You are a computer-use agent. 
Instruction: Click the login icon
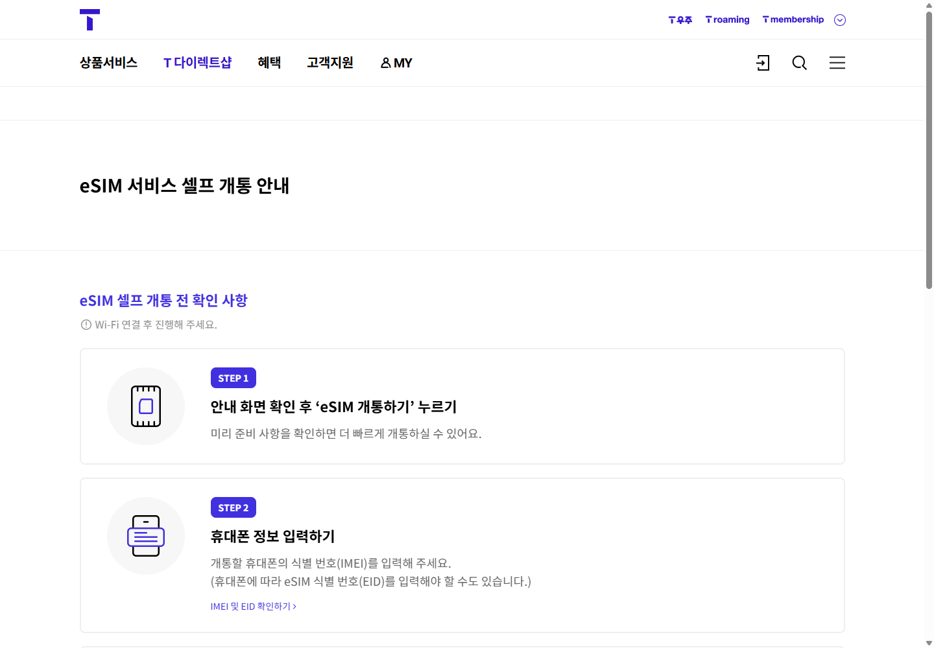click(x=763, y=63)
